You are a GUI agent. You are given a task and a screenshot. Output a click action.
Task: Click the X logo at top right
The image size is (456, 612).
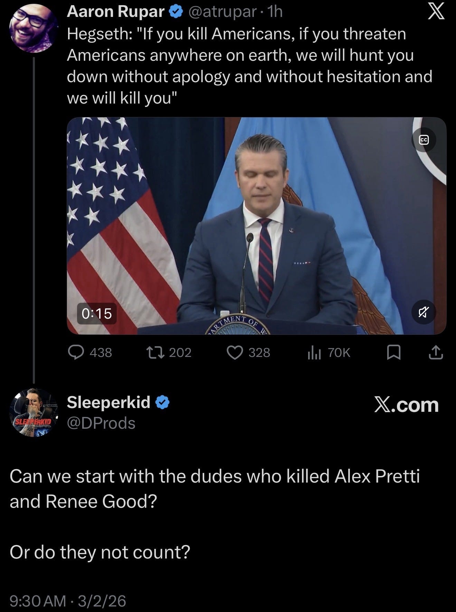click(x=436, y=13)
